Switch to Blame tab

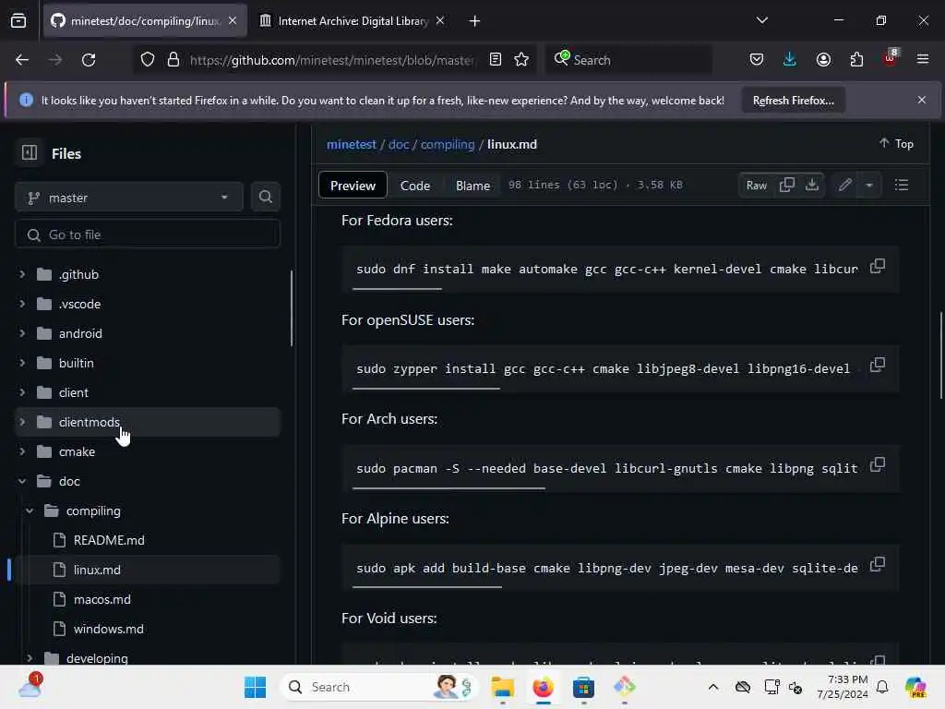pos(473,186)
